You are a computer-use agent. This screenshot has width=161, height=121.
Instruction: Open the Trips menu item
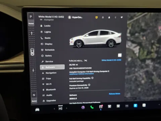pos(47,79)
